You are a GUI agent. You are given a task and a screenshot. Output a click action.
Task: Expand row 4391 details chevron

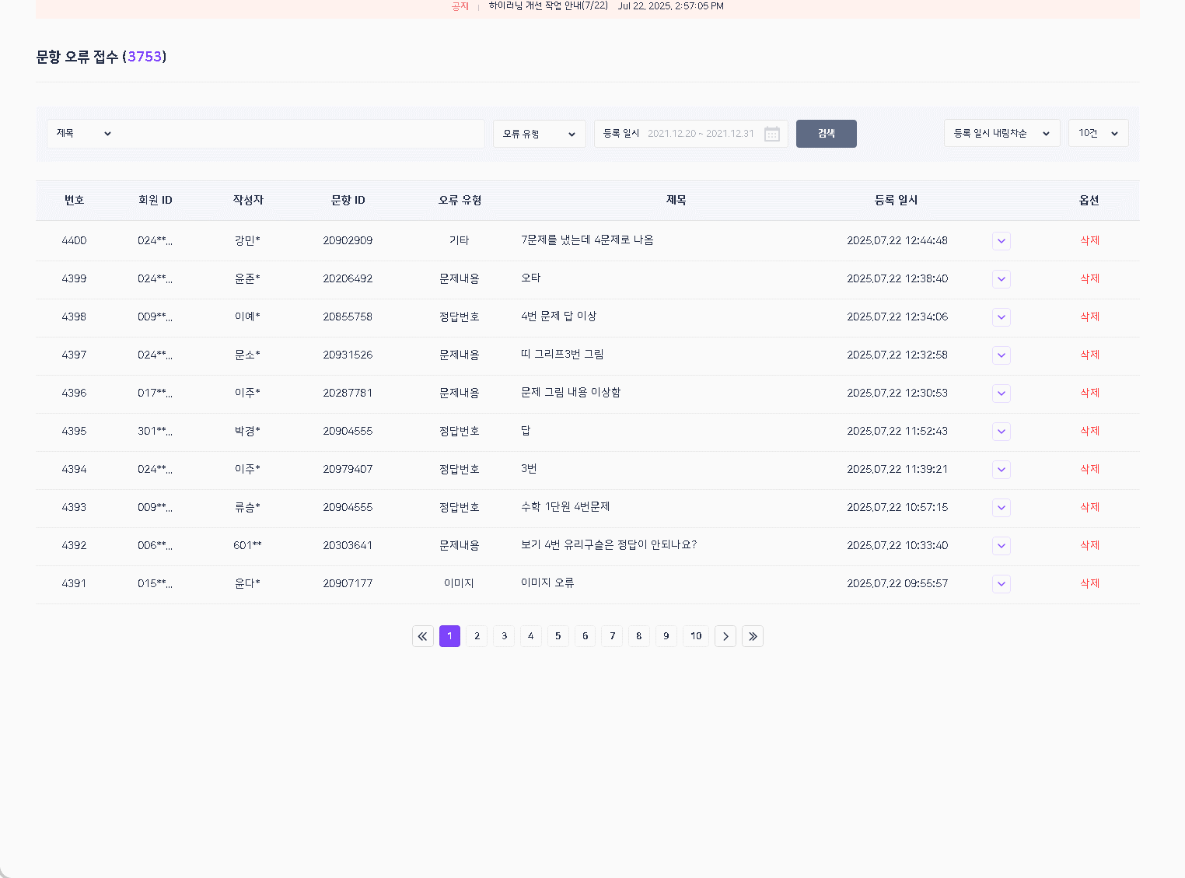point(1001,584)
